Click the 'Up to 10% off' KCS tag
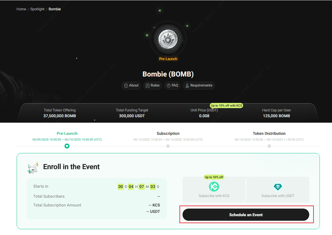Screen dimensions: 332x235 pos(214,177)
